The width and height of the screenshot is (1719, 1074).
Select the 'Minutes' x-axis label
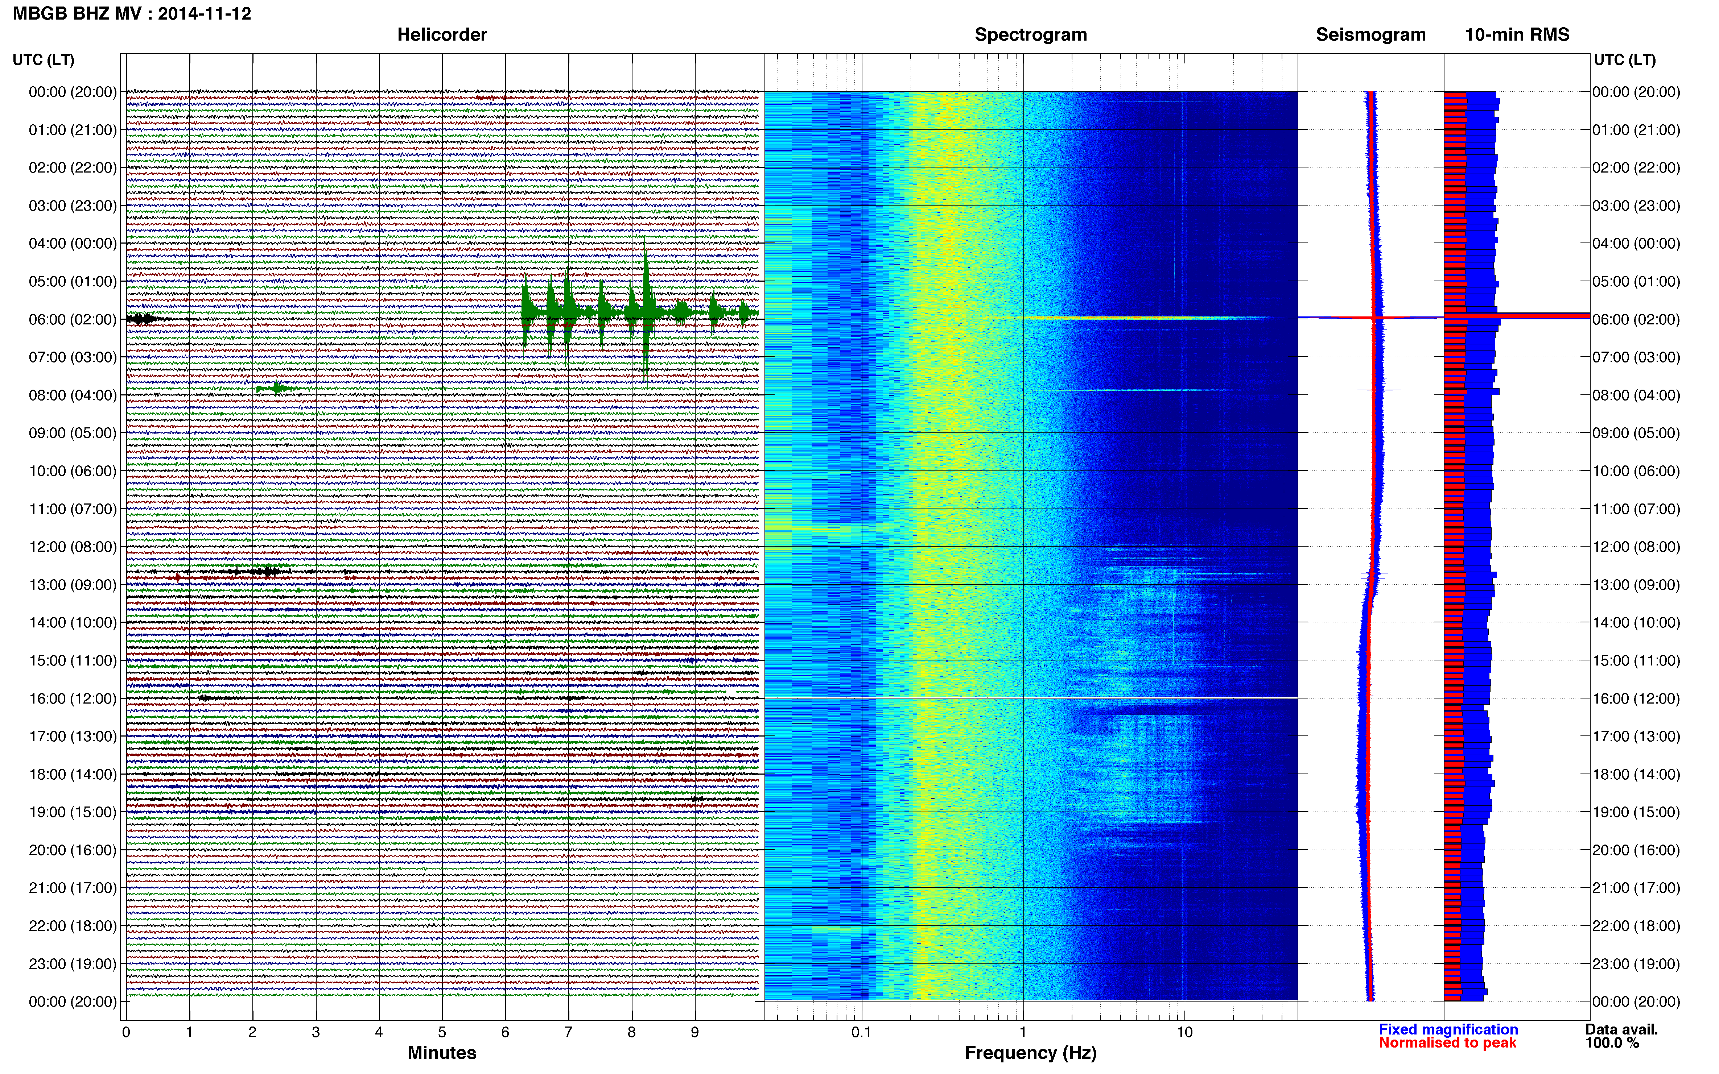point(441,1052)
